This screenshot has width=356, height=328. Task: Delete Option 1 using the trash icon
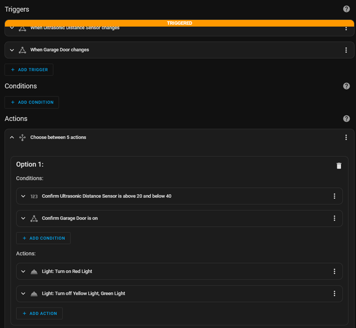tap(339, 166)
